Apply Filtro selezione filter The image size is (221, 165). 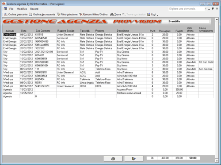pyautogui.click(x=67, y=15)
